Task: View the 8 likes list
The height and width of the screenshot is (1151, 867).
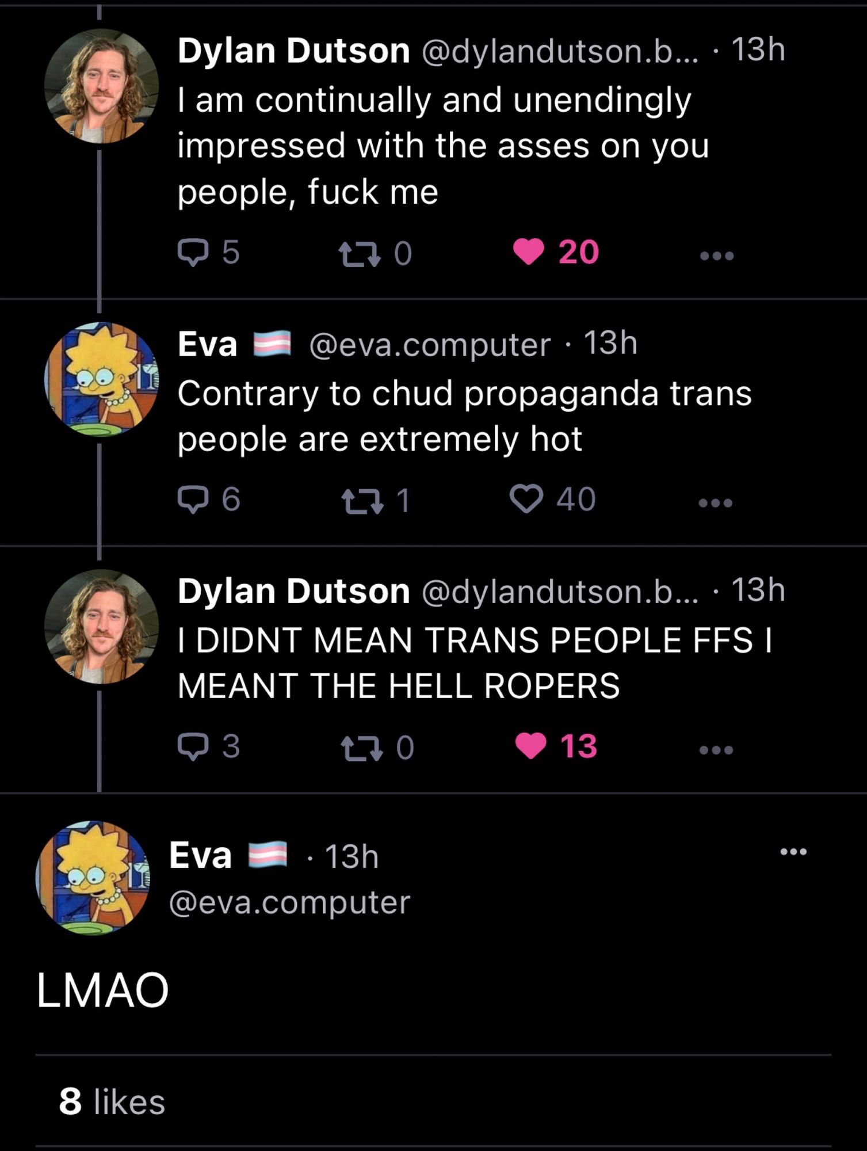Action: point(112,1102)
